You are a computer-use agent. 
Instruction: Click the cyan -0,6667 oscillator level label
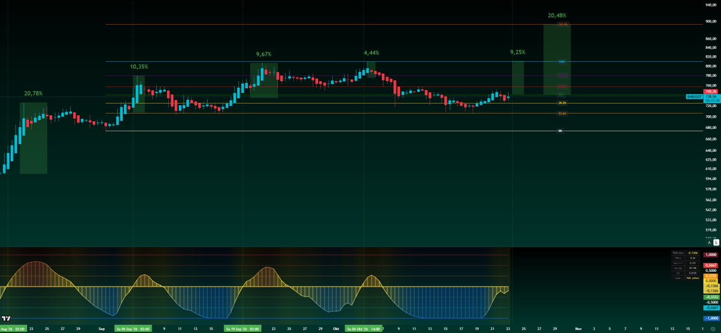tap(711, 308)
